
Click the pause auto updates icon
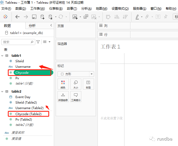[50, 17]
